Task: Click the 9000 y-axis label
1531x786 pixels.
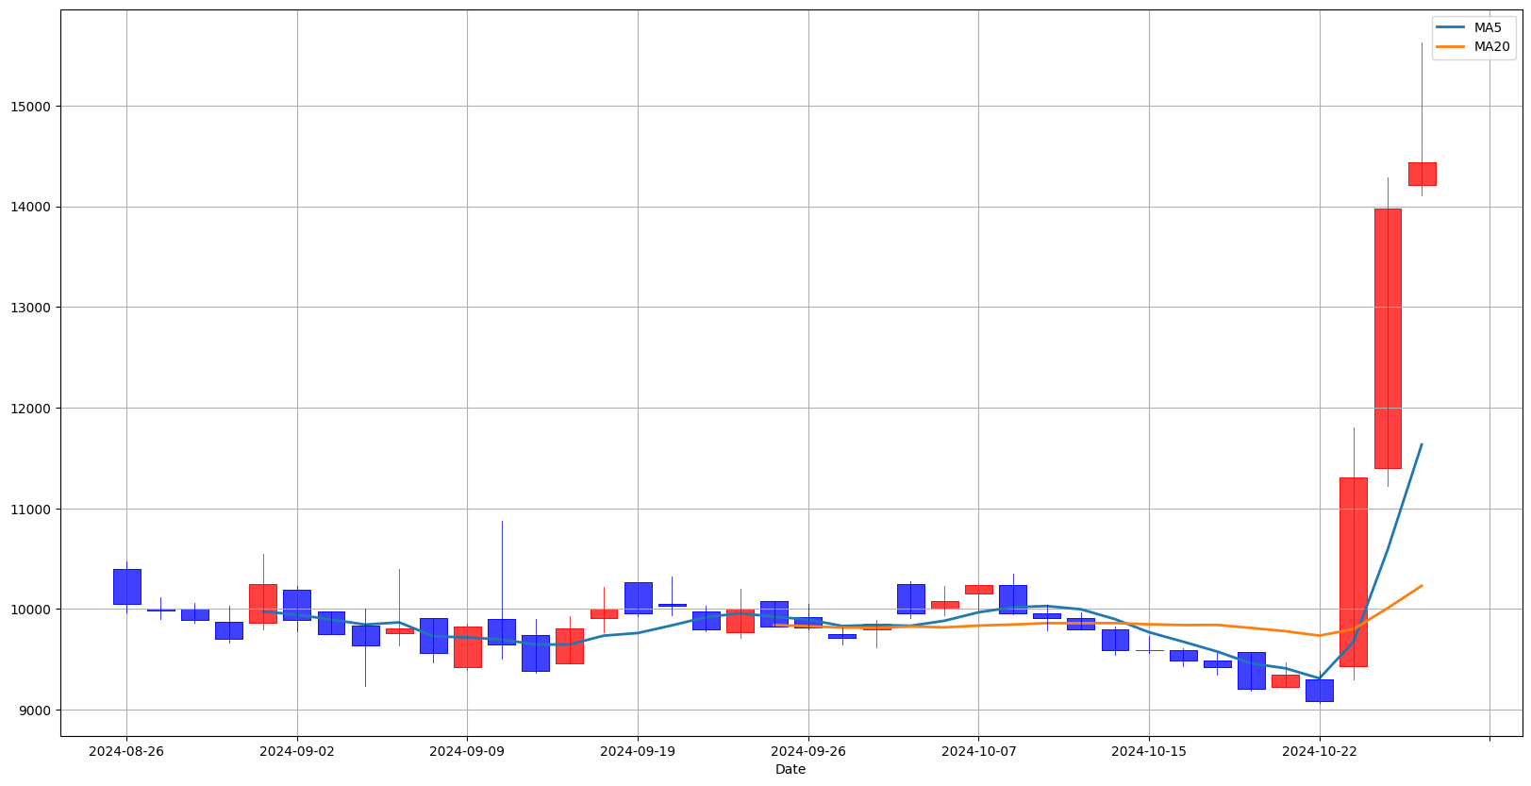Action: point(38,711)
